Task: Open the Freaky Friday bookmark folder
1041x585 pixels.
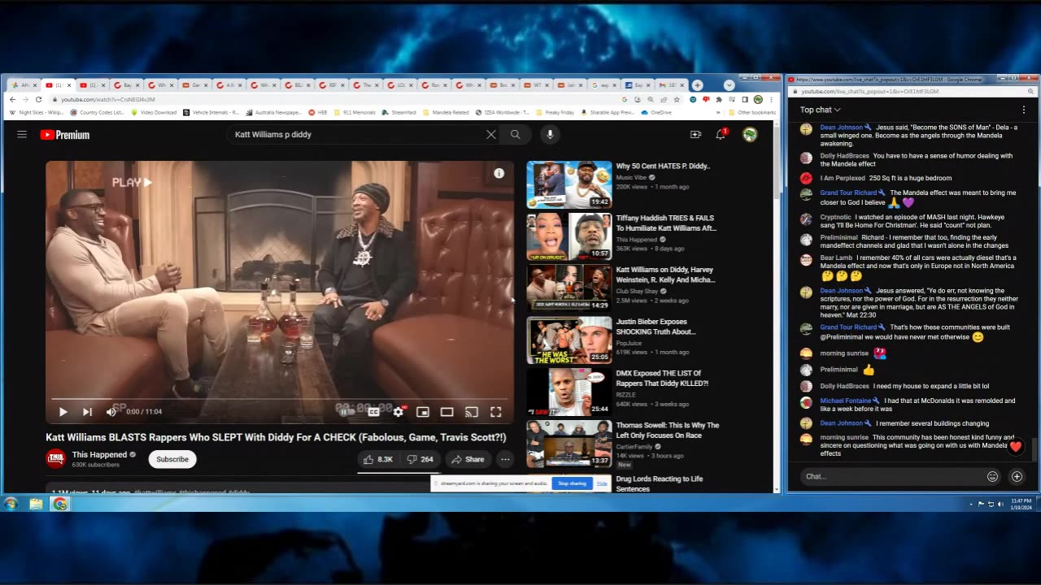Action: 555,112
